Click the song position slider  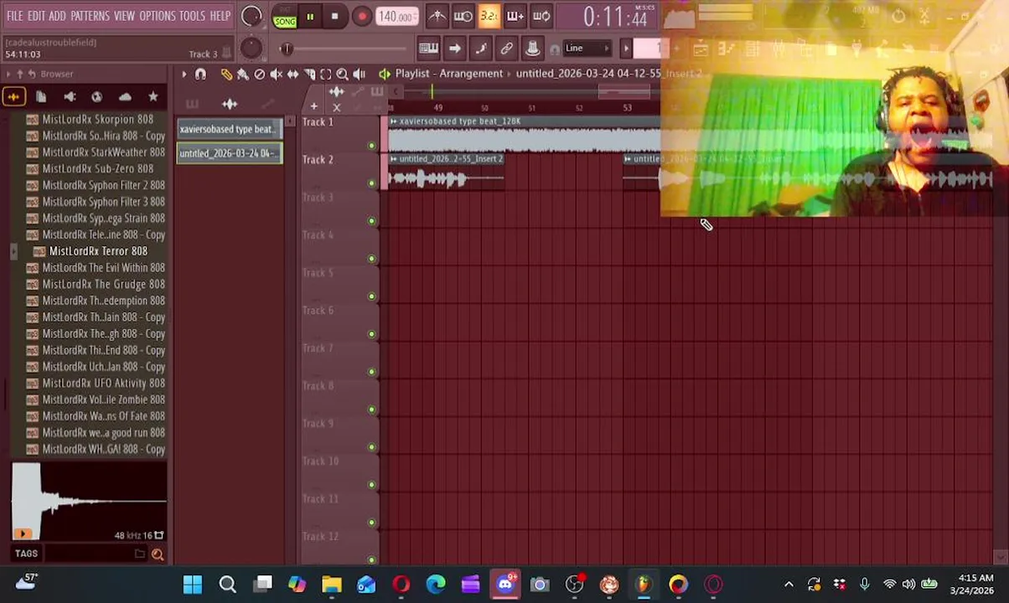344,49
